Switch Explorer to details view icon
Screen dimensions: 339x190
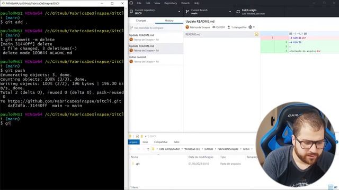[331, 187]
